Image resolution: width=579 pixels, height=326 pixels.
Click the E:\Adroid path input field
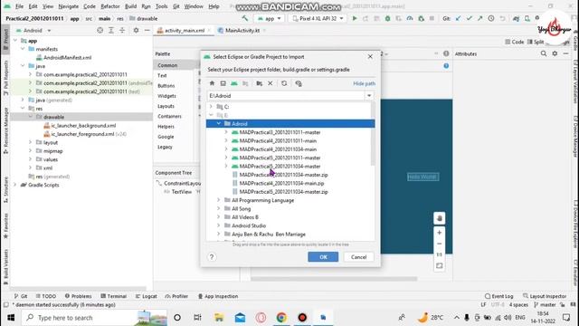pyautogui.click(x=286, y=96)
